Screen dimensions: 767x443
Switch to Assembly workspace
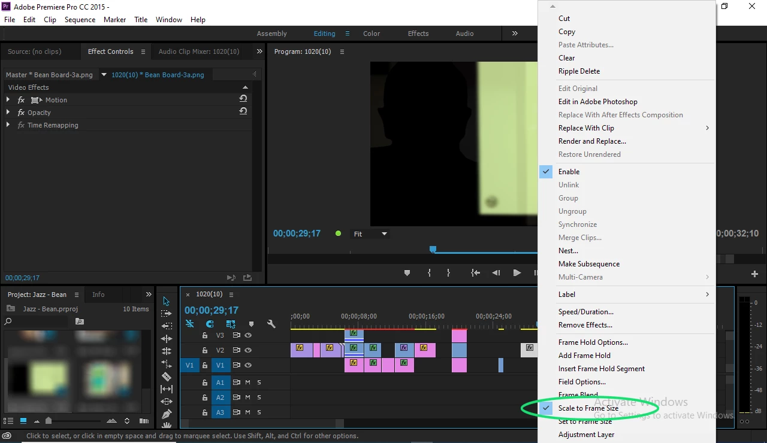pyautogui.click(x=272, y=34)
